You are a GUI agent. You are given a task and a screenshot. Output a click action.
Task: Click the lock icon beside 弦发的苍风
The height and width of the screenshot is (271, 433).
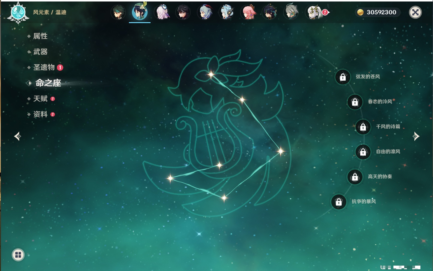(x=343, y=77)
